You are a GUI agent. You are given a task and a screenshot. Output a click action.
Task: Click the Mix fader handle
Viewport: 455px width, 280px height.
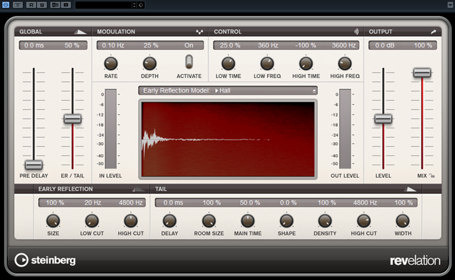point(422,72)
